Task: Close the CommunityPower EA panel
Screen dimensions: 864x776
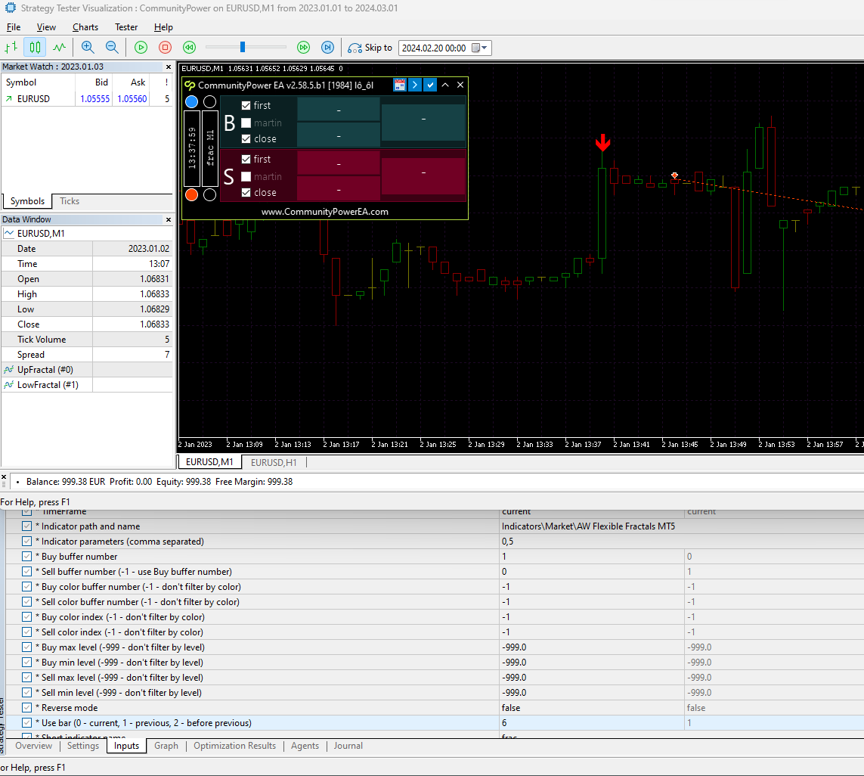Action: point(460,85)
